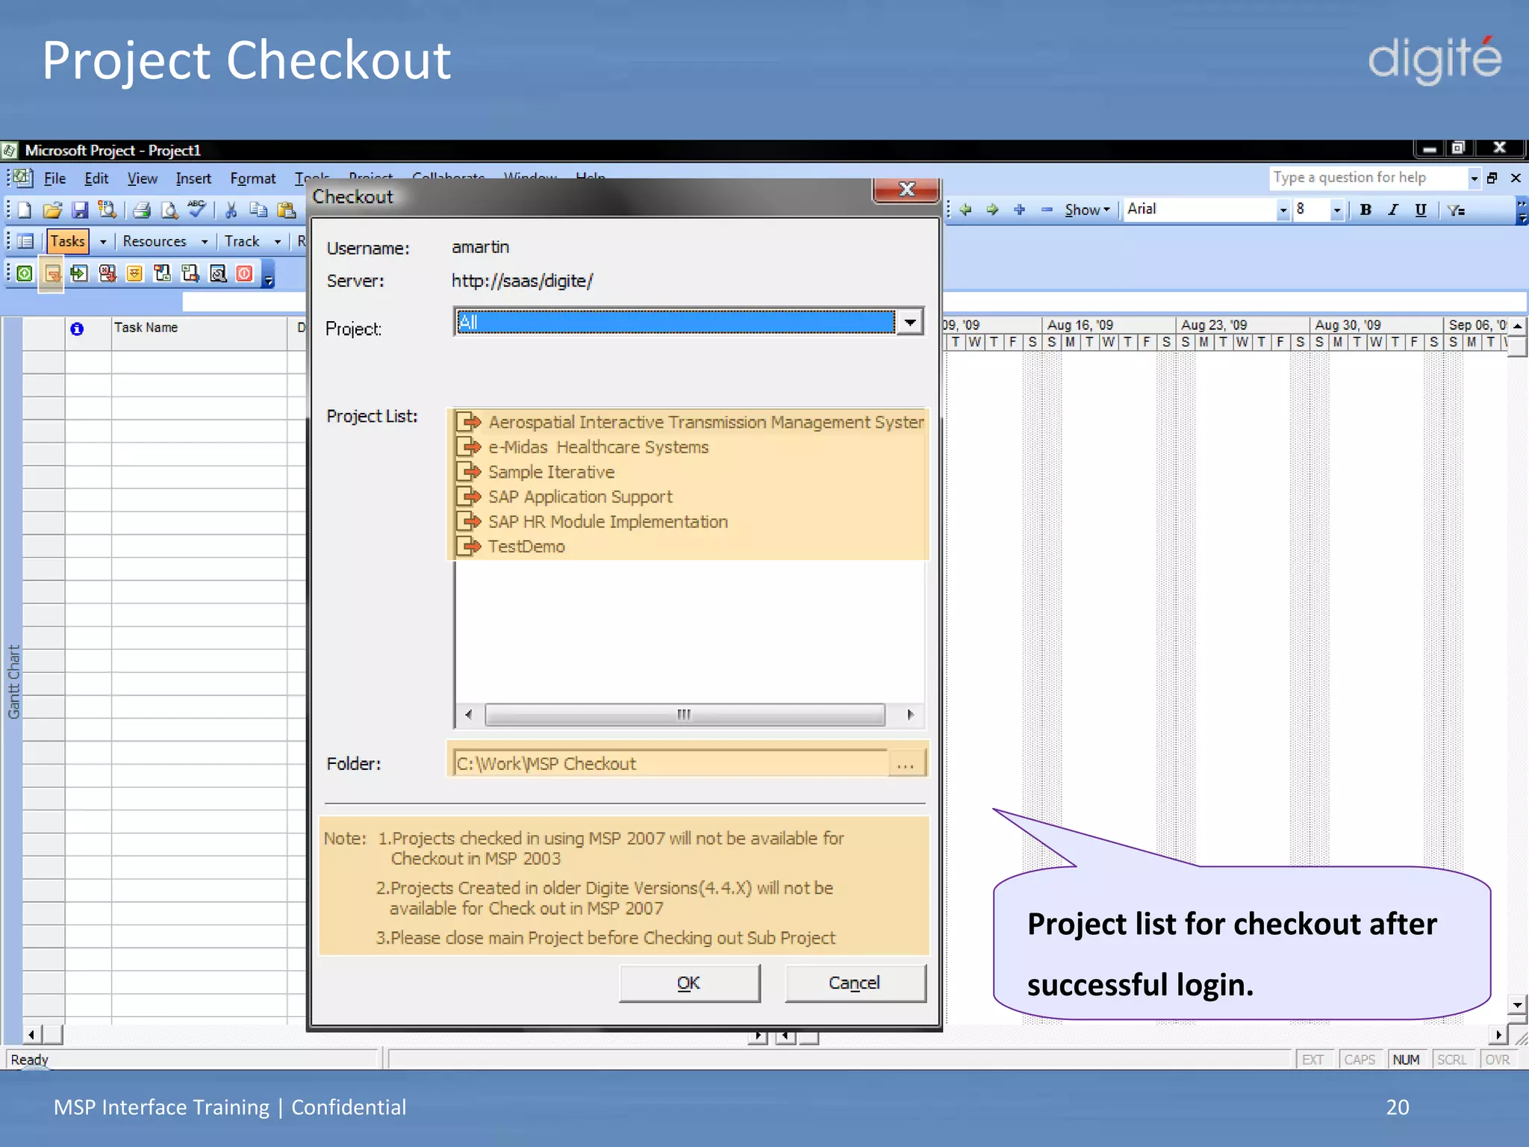Screen dimensions: 1529x1147
Task: Select e-Midas Healthcare Systems project
Action: (x=582, y=447)
